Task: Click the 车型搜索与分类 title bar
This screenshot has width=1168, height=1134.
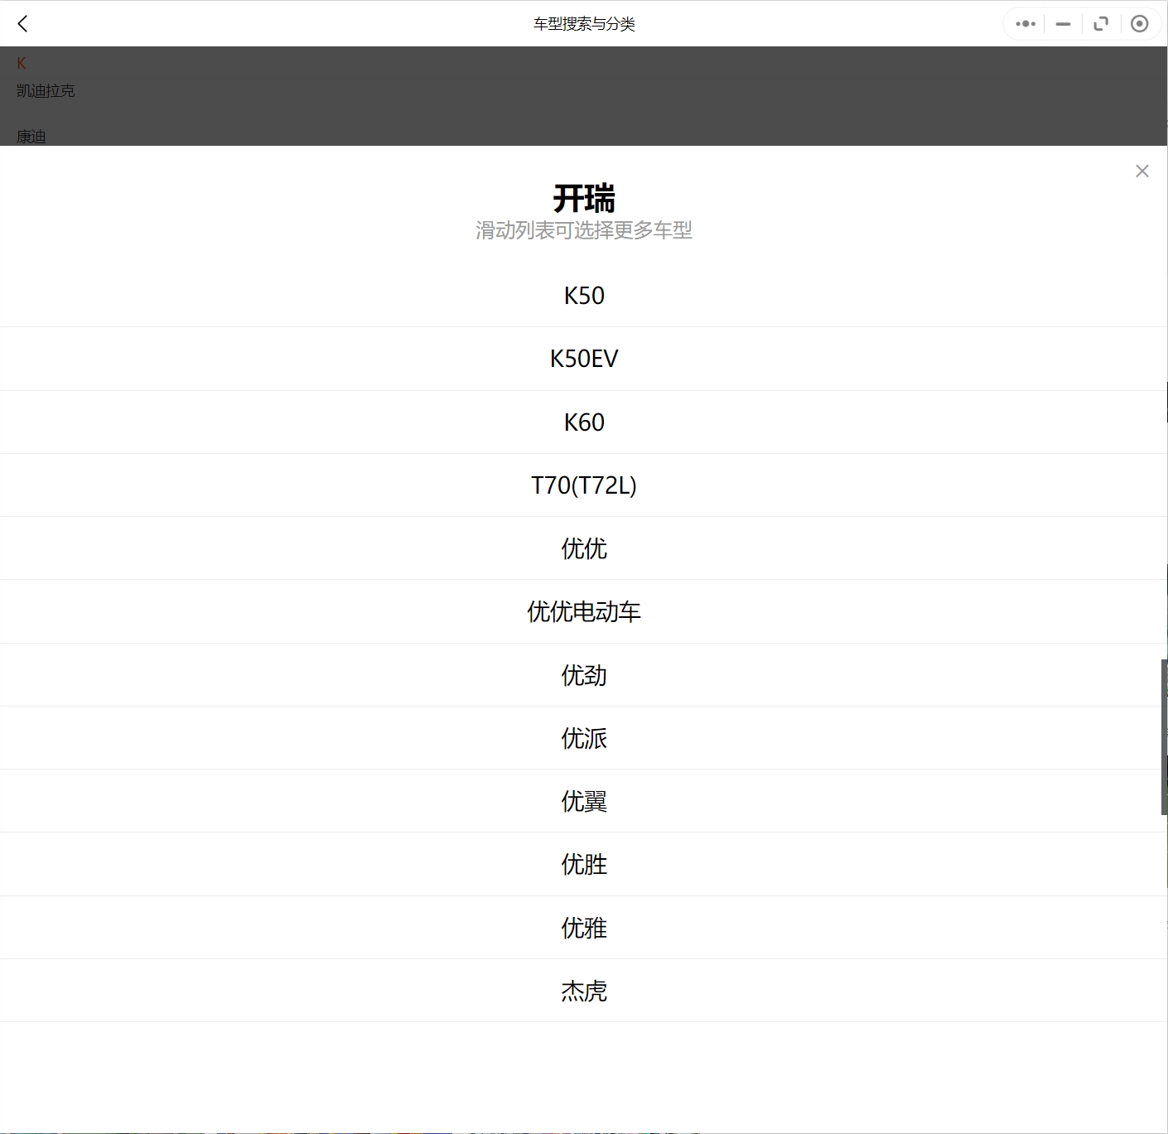Action: (x=584, y=23)
